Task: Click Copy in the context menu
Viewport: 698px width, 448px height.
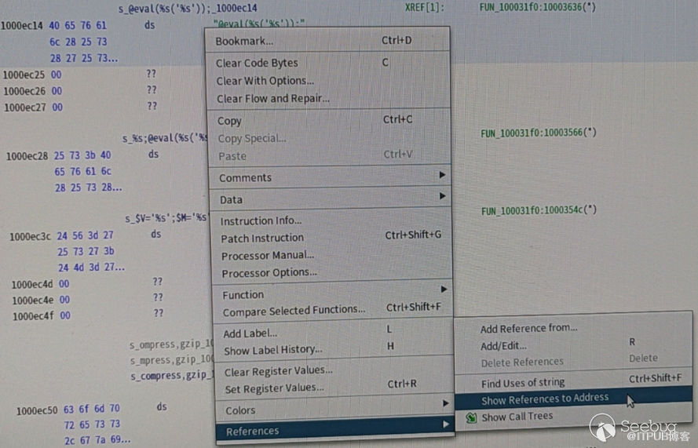Action: click(x=229, y=121)
